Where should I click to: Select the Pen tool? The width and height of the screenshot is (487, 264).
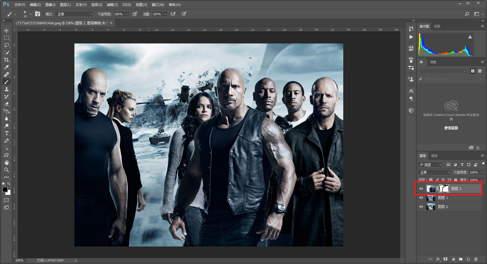coord(6,140)
